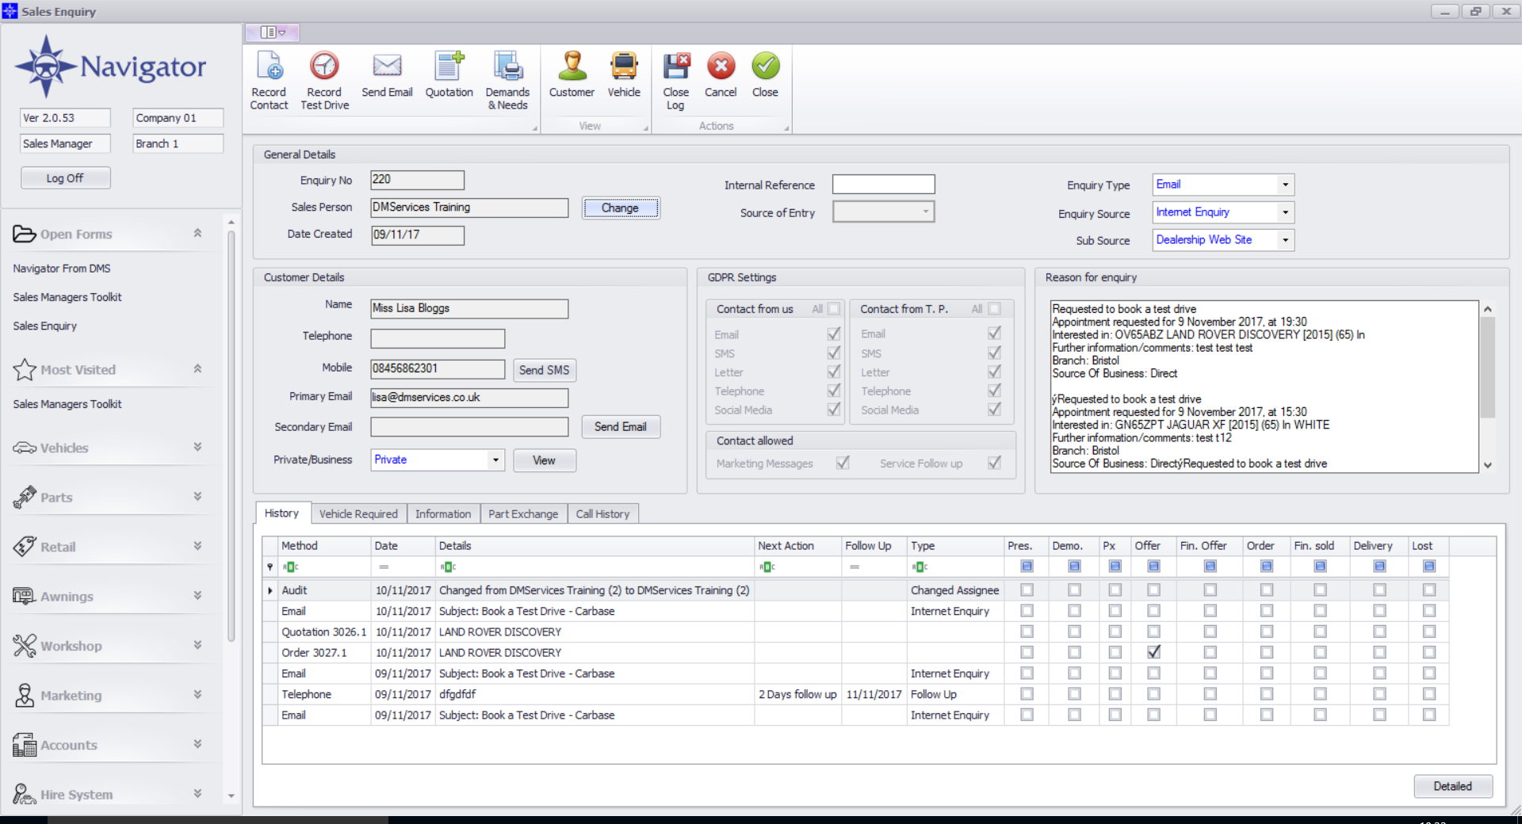
Task: Click the filter row funnel icon
Action: 270,566
